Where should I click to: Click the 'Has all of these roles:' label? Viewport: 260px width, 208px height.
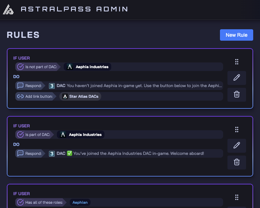(x=44, y=202)
